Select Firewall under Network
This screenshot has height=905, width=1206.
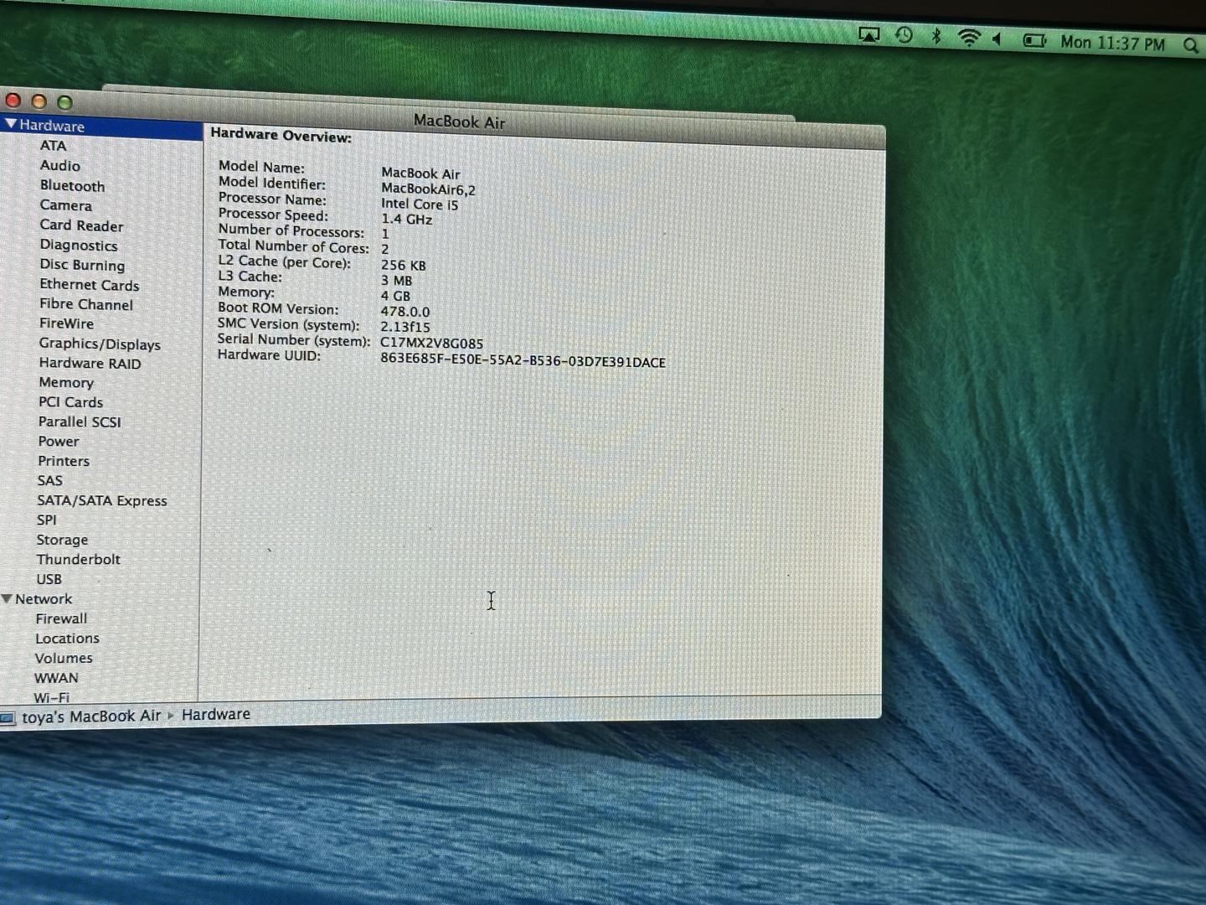click(61, 618)
